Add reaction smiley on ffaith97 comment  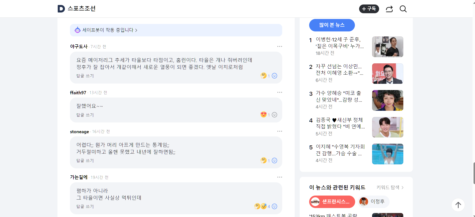[x=274, y=115]
